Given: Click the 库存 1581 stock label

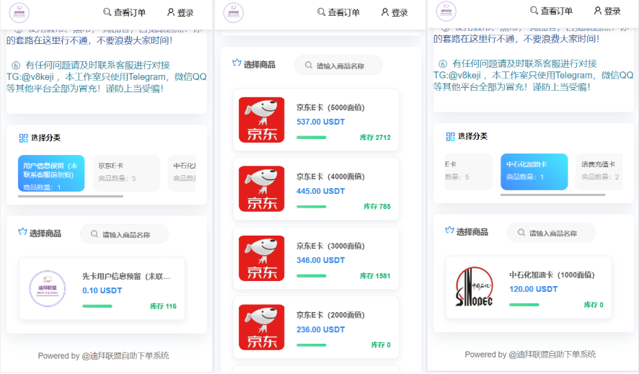Looking at the screenshot, I should 375,276.
